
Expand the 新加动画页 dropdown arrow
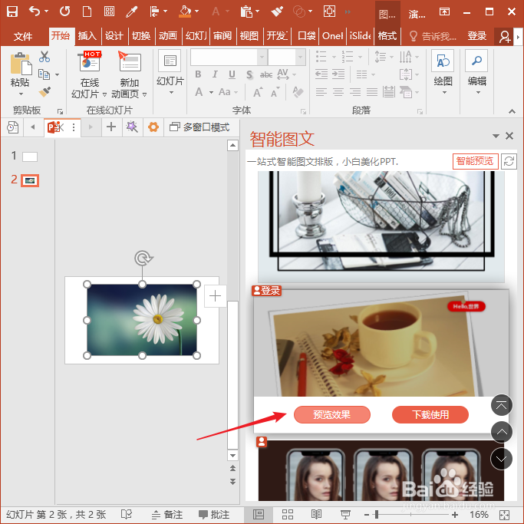(x=144, y=94)
